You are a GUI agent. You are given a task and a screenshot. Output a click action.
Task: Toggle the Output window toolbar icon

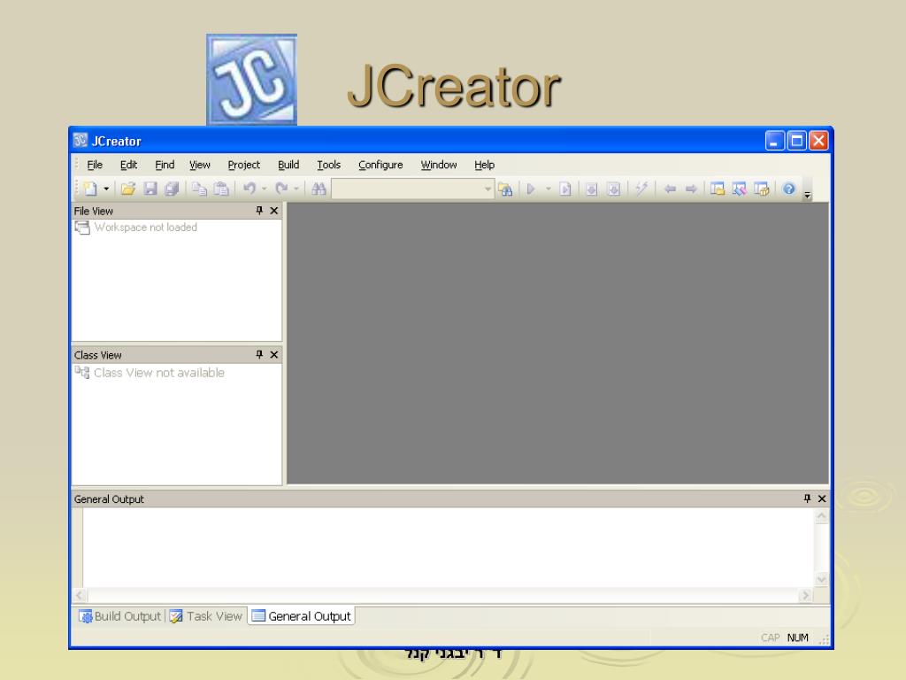pos(762,189)
